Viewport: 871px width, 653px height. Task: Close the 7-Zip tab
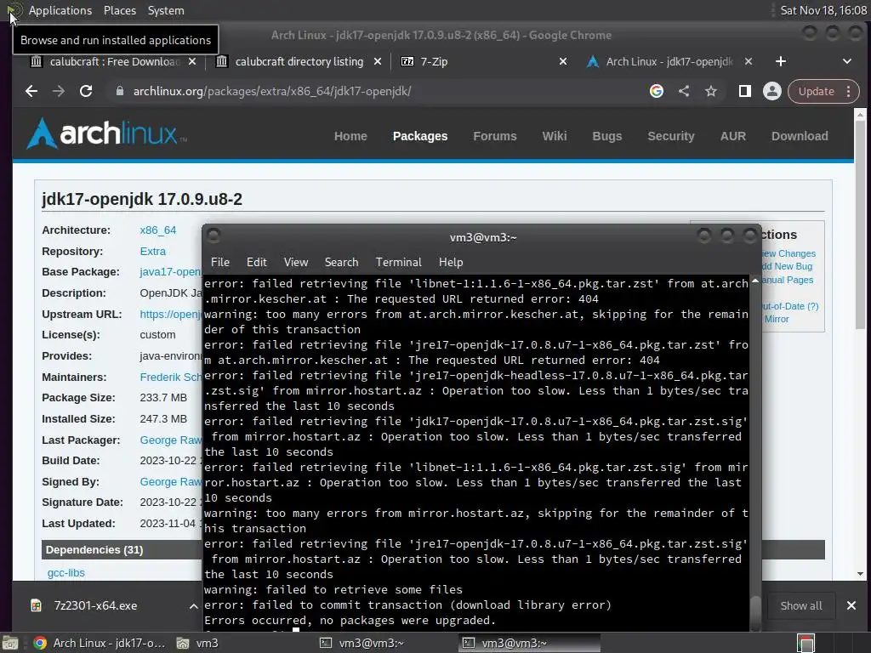tap(563, 61)
